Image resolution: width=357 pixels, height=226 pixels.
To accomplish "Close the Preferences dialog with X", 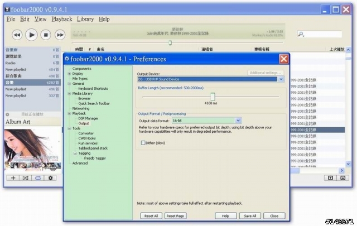I will [x=284, y=59].
